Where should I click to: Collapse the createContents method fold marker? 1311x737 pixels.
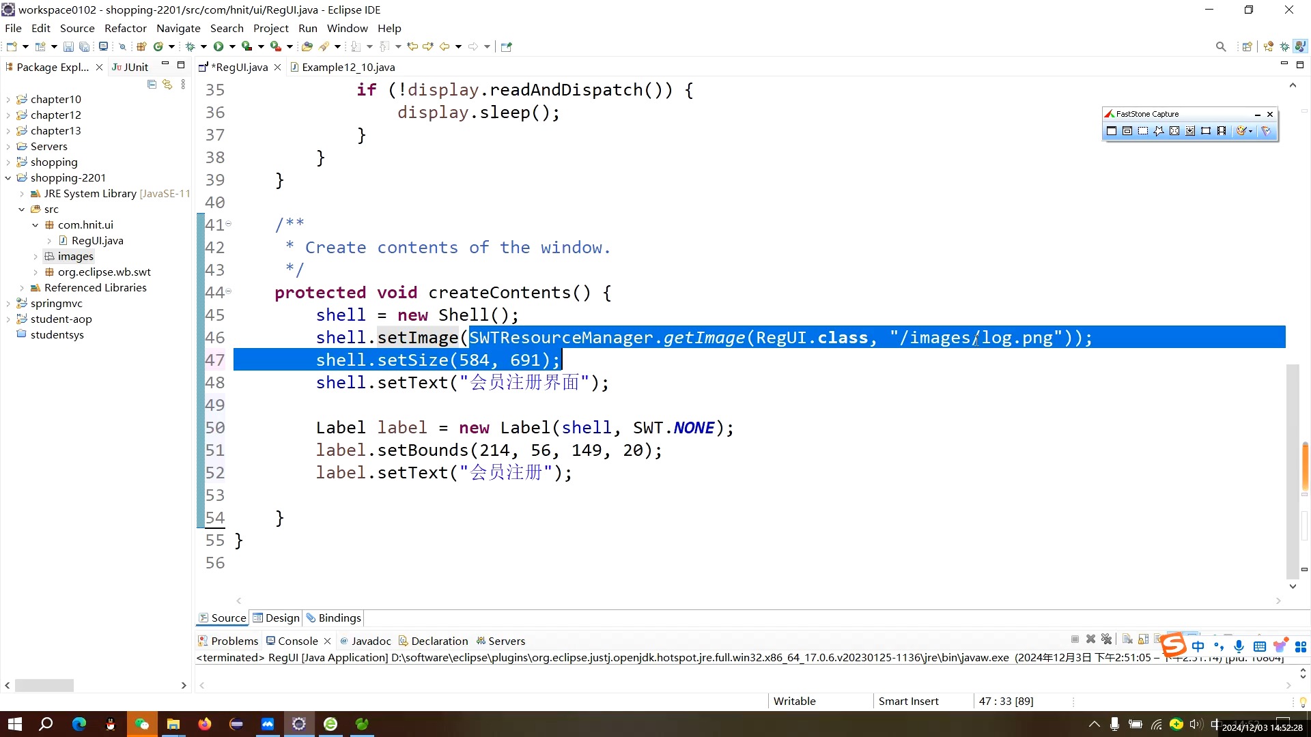(229, 291)
